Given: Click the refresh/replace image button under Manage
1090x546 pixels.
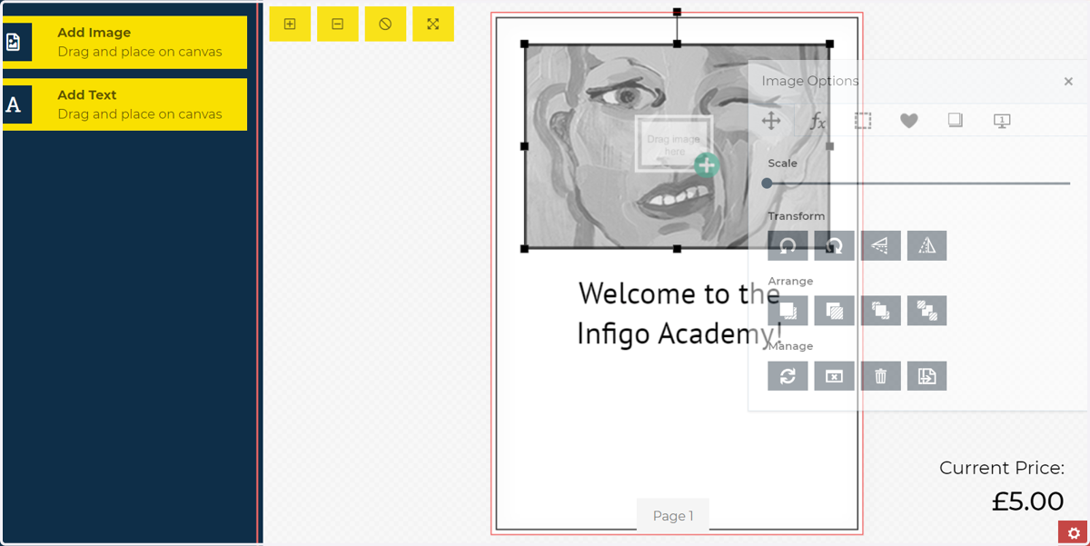Looking at the screenshot, I should tap(788, 376).
